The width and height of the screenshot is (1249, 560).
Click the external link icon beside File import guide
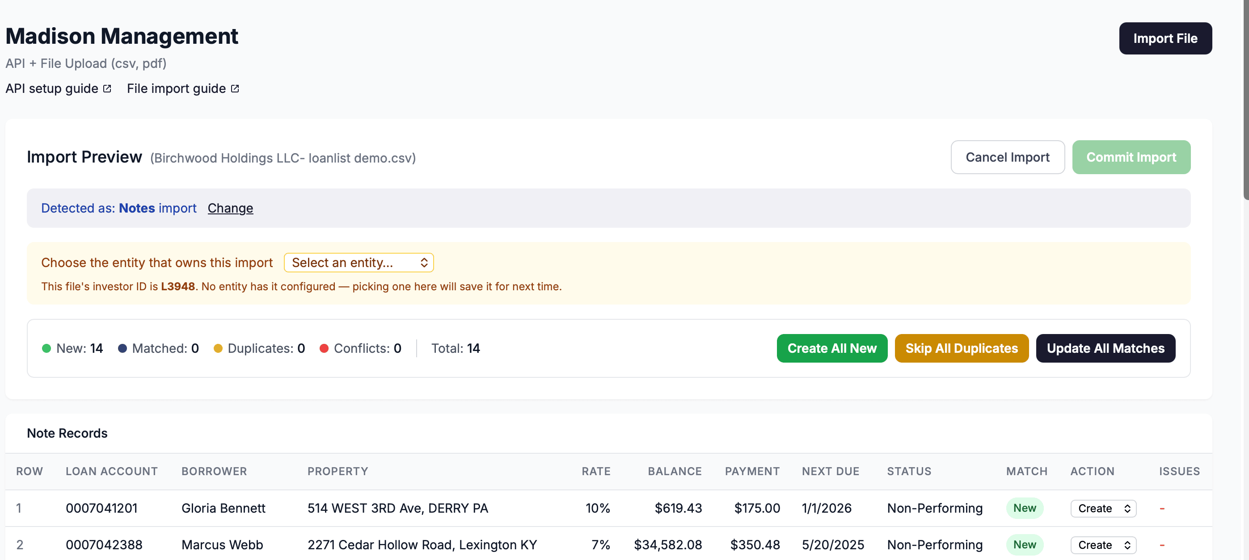235,89
